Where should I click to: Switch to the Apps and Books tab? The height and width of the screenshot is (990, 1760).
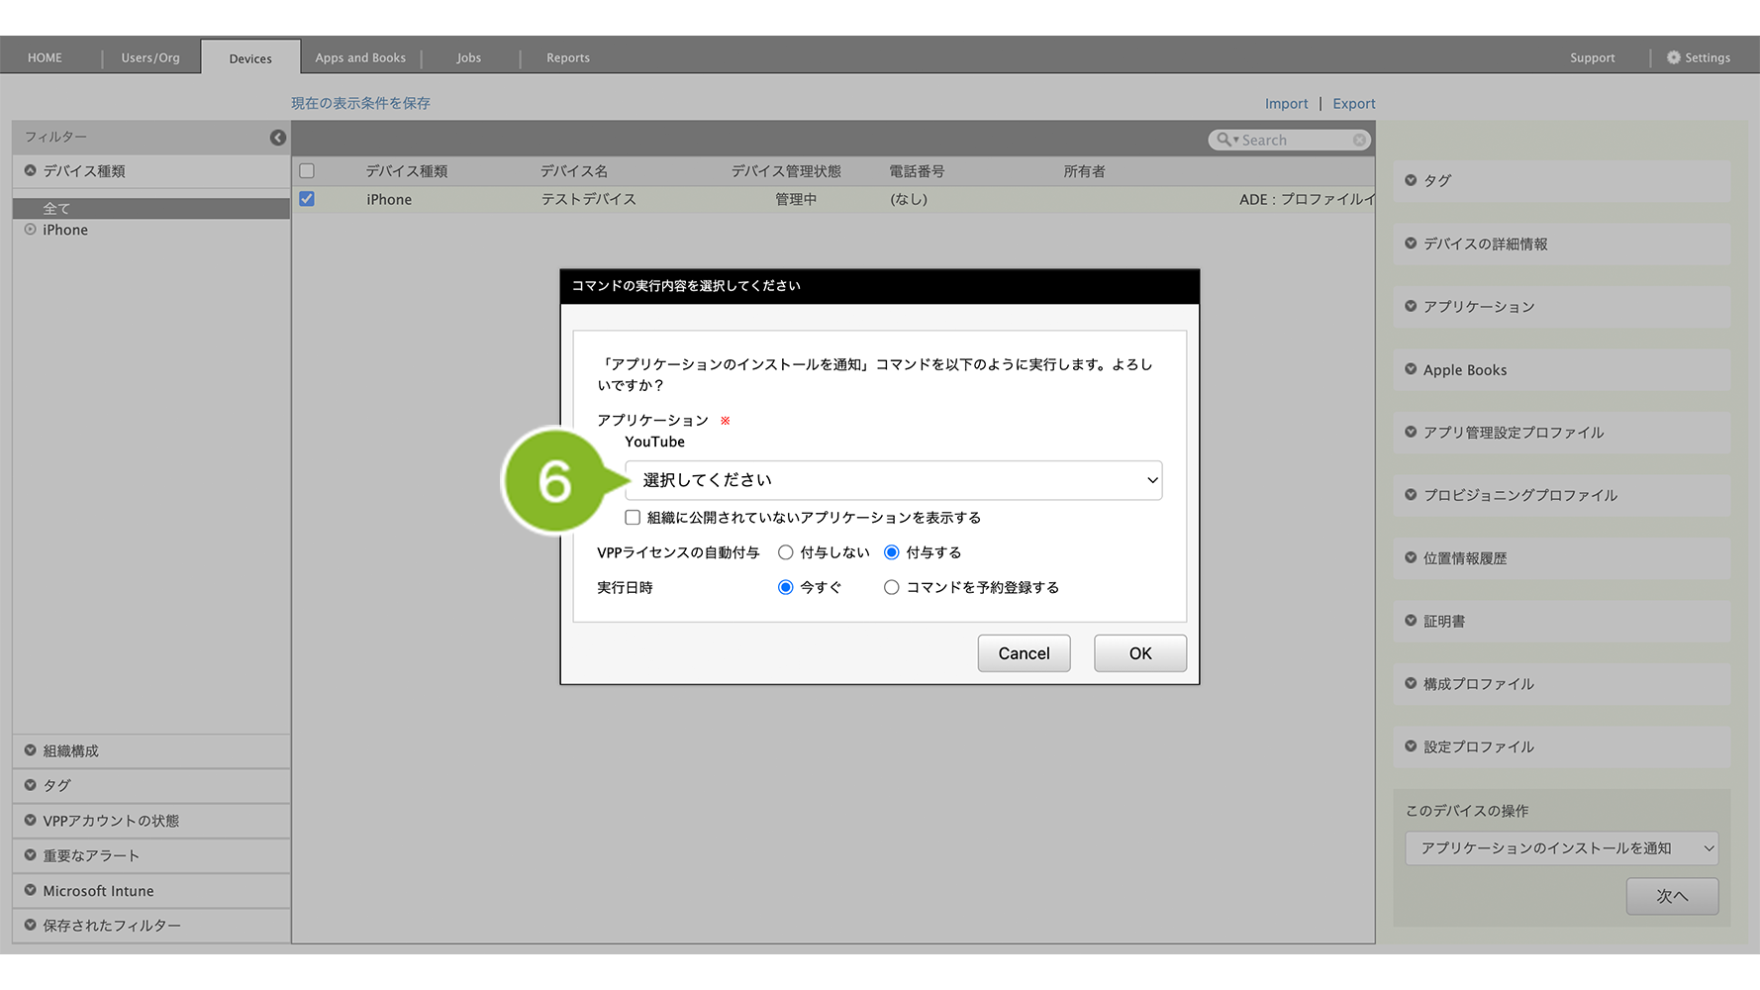[x=360, y=57]
